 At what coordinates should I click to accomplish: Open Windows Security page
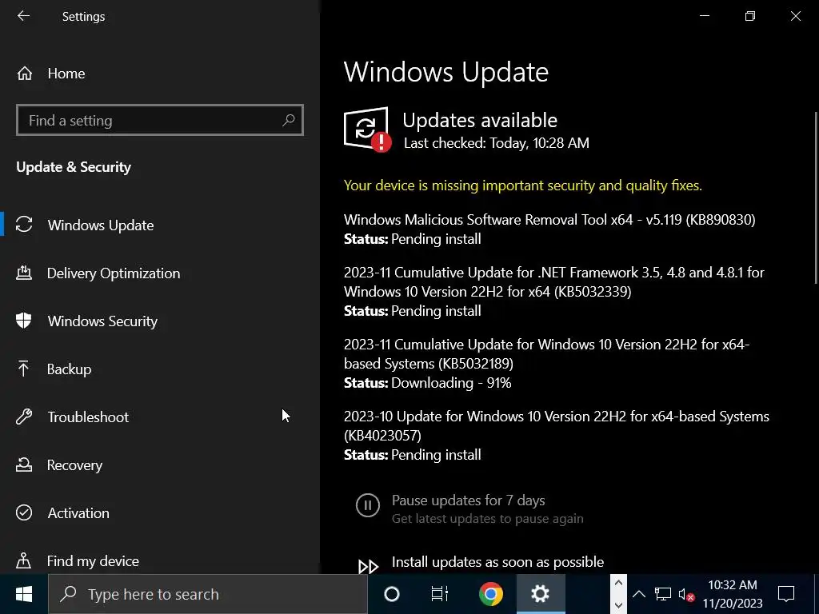[102, 321]
